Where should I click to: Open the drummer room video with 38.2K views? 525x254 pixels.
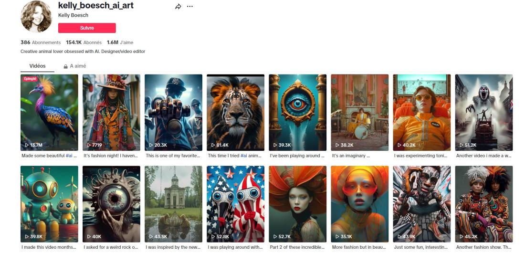pyautogui.click(x=359, y=113)
